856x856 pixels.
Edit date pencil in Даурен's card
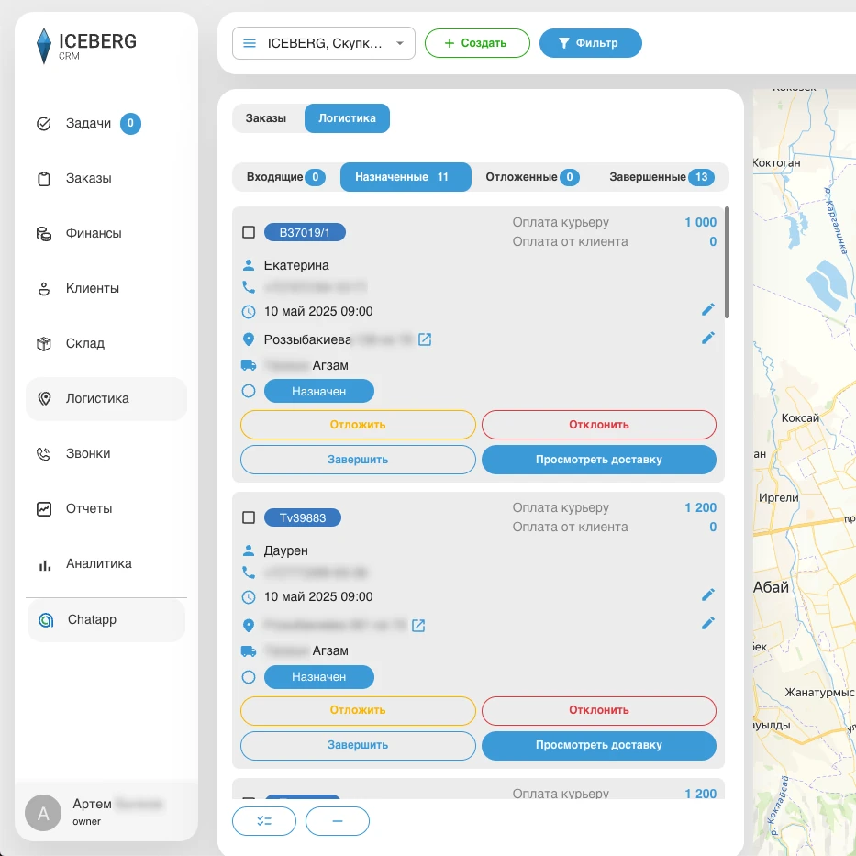coord(708,595)
